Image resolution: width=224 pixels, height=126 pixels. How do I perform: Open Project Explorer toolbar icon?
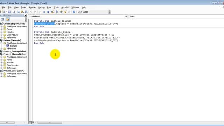57,12
